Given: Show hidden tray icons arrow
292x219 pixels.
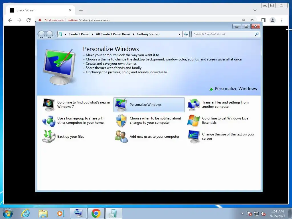Looking at the screenshot, I should tap(242, 214).
